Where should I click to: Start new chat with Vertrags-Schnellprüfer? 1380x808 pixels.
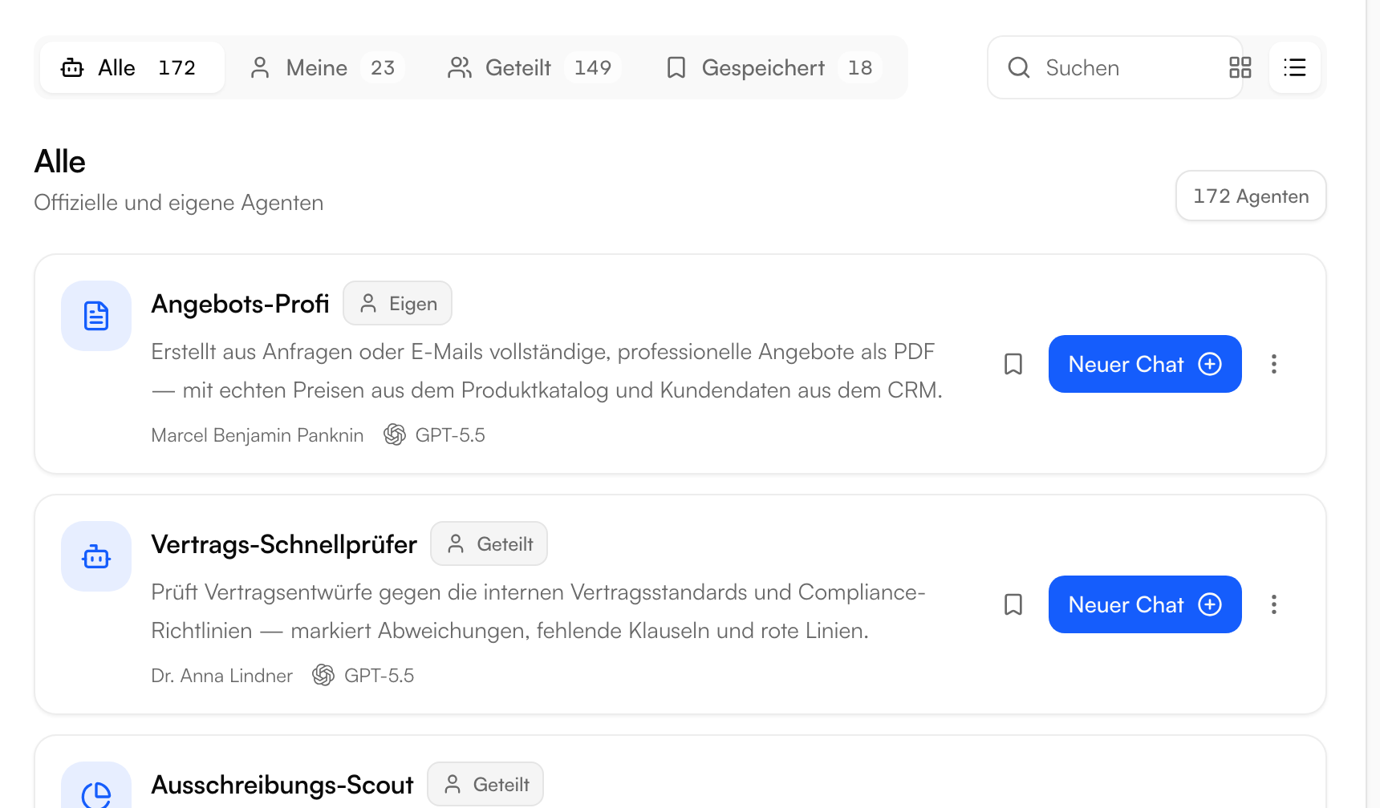pyautogui.click(x=1145, y=604)
